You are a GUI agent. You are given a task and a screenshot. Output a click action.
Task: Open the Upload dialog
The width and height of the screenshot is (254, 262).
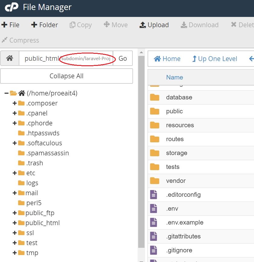click(x=154, y=25)
